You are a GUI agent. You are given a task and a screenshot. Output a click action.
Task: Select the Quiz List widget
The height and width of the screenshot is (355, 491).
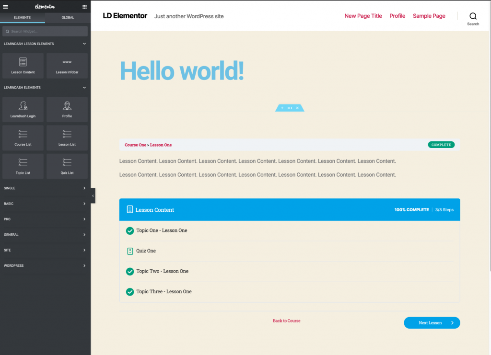[x=67, y=166]
